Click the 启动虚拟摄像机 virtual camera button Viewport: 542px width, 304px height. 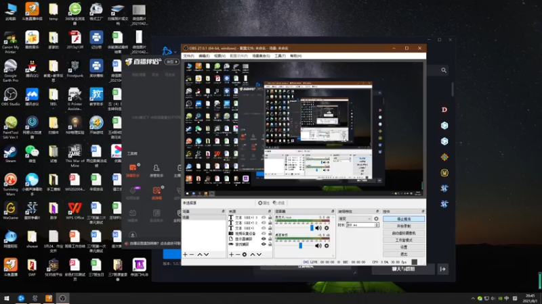tap(404, 233)
